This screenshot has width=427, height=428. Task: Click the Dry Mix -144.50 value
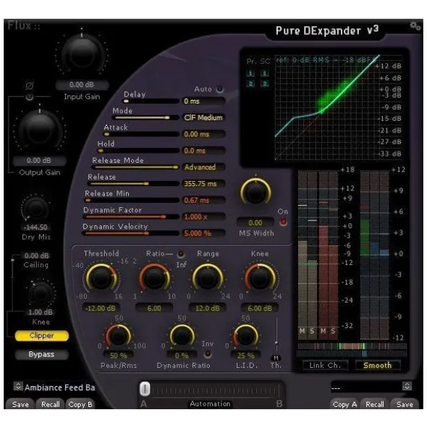coord(35,227)
